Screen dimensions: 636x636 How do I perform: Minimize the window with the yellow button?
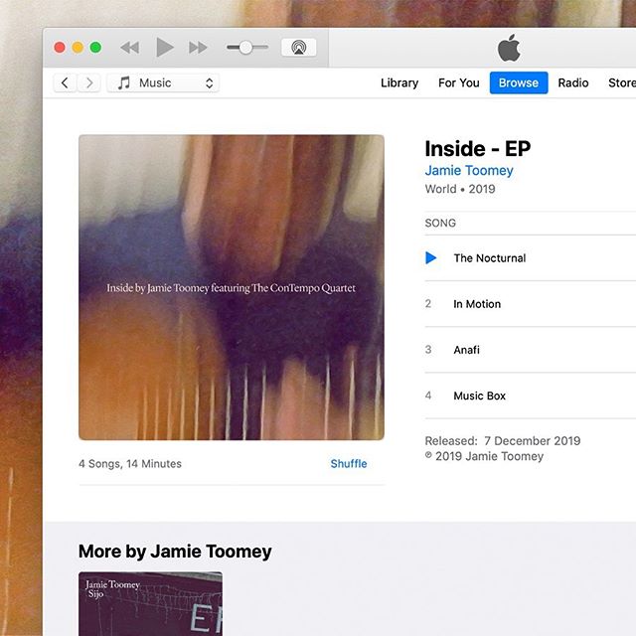click(x=78, y=48)
